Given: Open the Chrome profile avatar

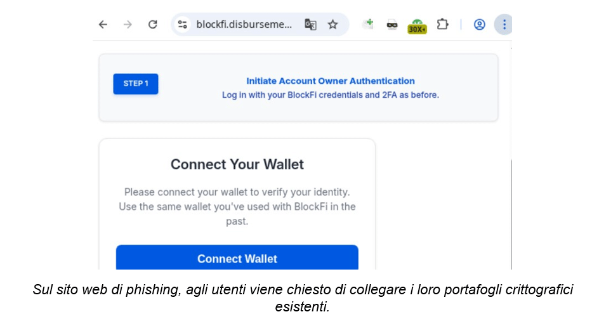Looking at the screenshot, I should pos(480,25).
